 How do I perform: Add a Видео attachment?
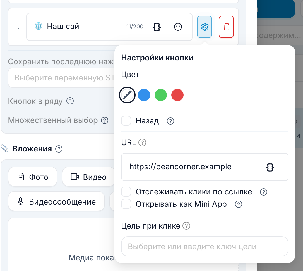(88, 177)
